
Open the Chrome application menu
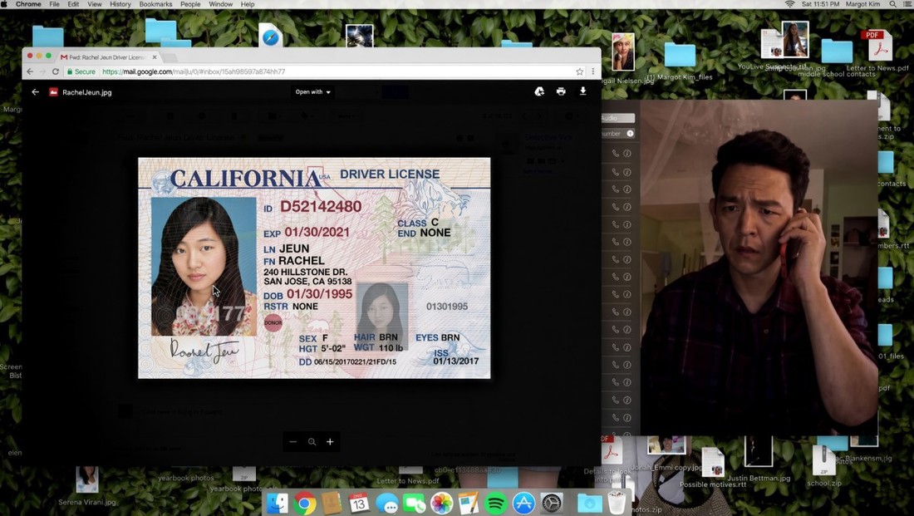tap(28, 4)
